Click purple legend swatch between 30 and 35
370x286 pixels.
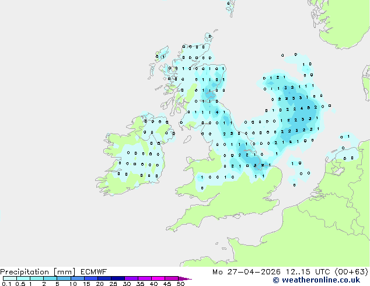pyautogui.click(x=131, y=278)
